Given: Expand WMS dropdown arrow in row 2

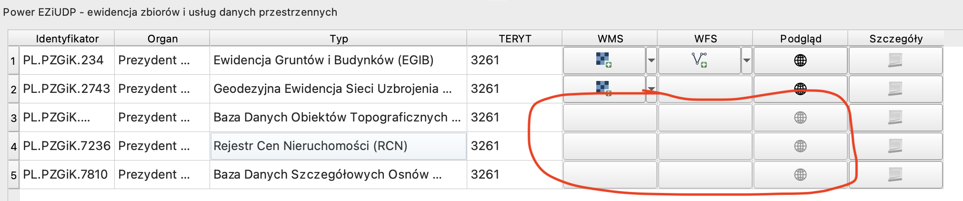Looking at the screenshot, I should (652, 89).
